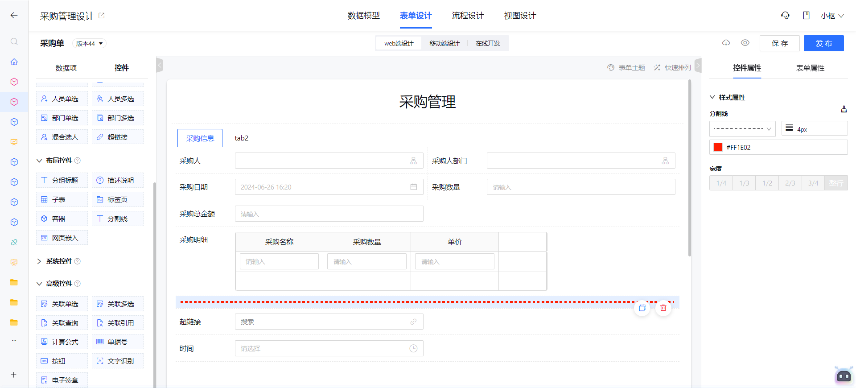Copy the selected divider component
The width and height of the screenshot is (856, 388).
[x=642, y=308]
